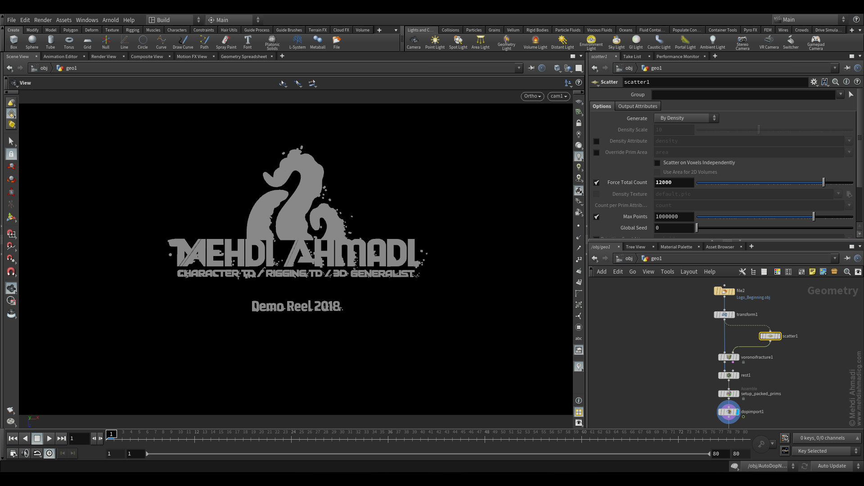Disable the Max Points checkbox

tap(596, 217)
